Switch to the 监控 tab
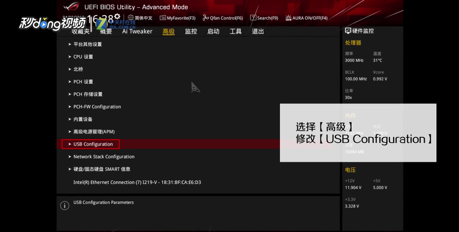This screenshot has width=459, height=232. coord(191,31)
